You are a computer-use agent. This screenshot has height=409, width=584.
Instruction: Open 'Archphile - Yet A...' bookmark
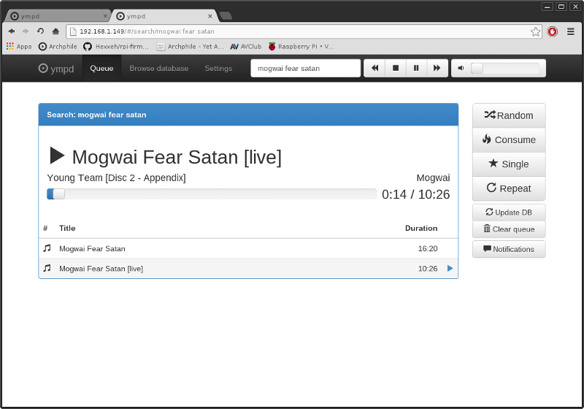191,47
